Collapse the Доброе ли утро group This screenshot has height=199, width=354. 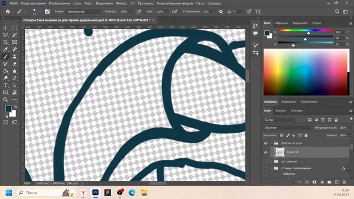272,143
